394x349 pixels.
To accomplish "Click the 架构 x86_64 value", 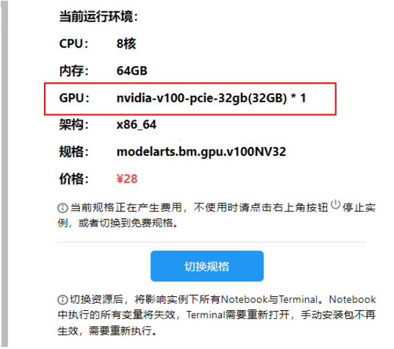I will (x=136, y=124).
